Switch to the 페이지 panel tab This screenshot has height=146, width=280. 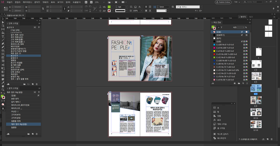click(x=243, y=17)
